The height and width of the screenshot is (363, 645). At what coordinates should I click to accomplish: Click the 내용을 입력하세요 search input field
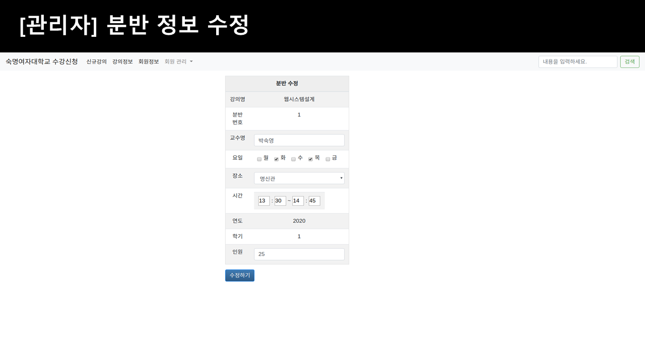click(577, 62)
